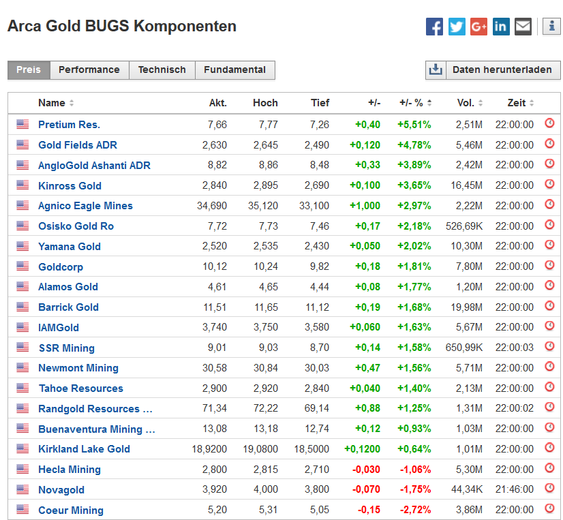Screen dimensions: 563x520
Task: Switch to the Performance tab
Action: tap(89, 70)
